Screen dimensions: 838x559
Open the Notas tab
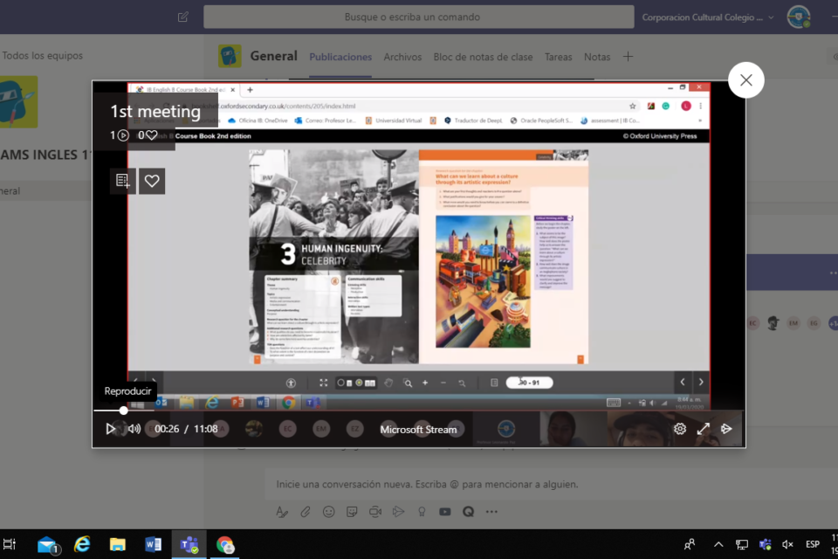tap(597, 57)
